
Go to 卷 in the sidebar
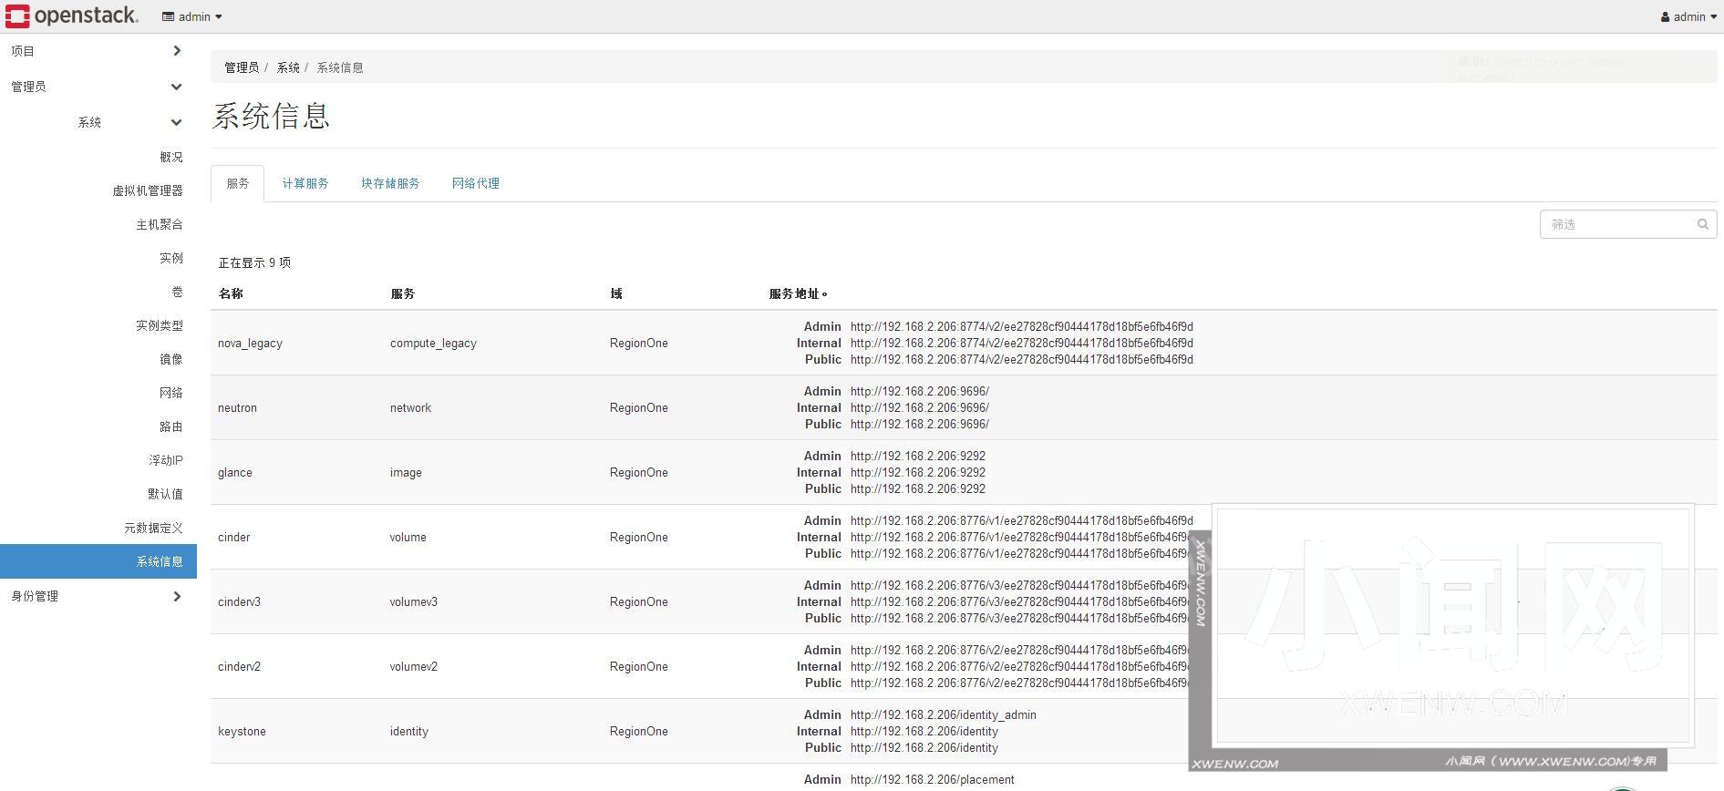[177, 292]
